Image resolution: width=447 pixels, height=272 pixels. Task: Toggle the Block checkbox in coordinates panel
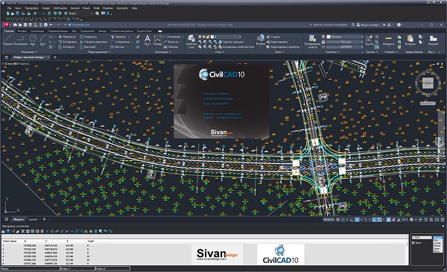(413, 243)
